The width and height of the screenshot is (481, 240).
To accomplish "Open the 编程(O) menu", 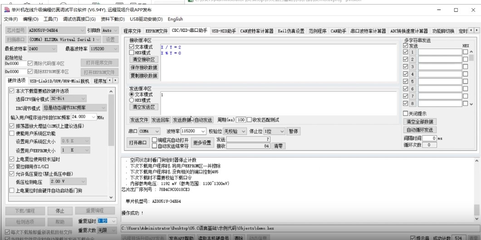I will [x=31, y=19].
